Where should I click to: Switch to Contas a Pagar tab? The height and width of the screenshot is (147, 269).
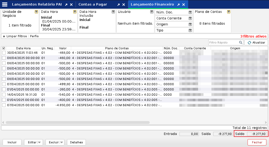tap(93, 4)
